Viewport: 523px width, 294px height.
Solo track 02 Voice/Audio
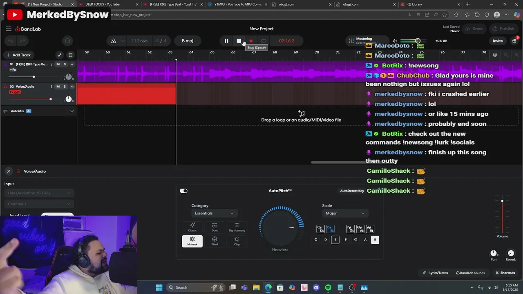pyautogui.click(x=65, y=87)
